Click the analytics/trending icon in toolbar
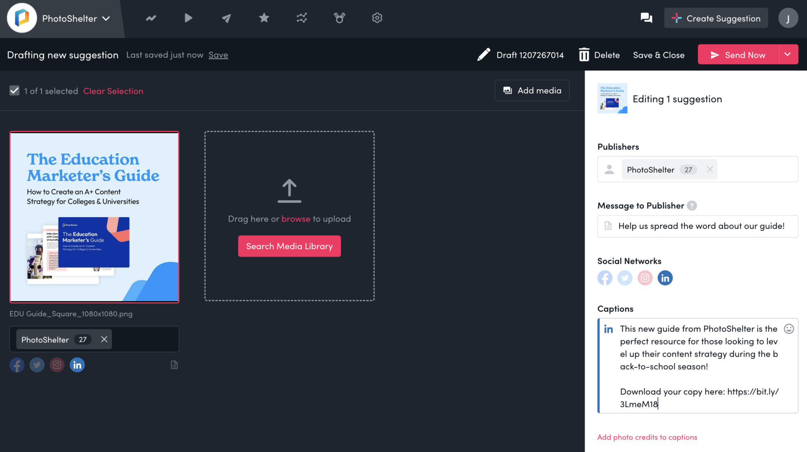The width and height of the screenshot is (807, 452). click(x=151, y=18)
